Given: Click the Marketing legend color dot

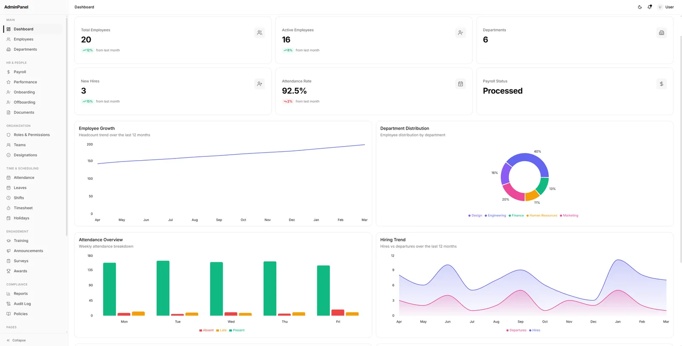Looking at the screenshot, I should pos(561,216).
